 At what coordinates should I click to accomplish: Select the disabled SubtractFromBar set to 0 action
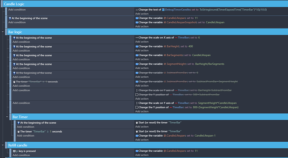coord(167,73)
